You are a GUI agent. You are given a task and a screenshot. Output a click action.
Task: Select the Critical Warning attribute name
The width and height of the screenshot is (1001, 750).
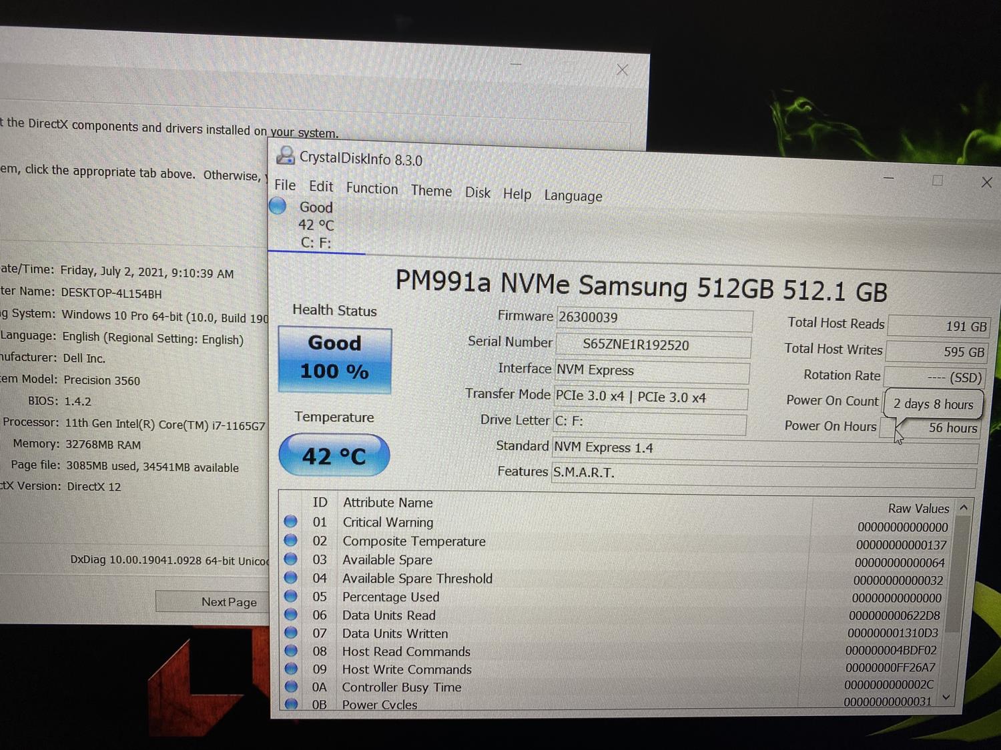point(388,522)
